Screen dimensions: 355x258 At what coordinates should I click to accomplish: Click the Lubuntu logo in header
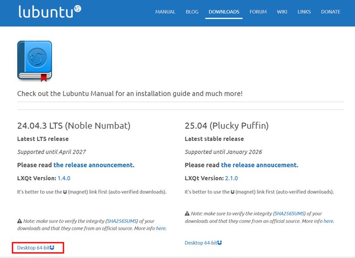[50, 11]
